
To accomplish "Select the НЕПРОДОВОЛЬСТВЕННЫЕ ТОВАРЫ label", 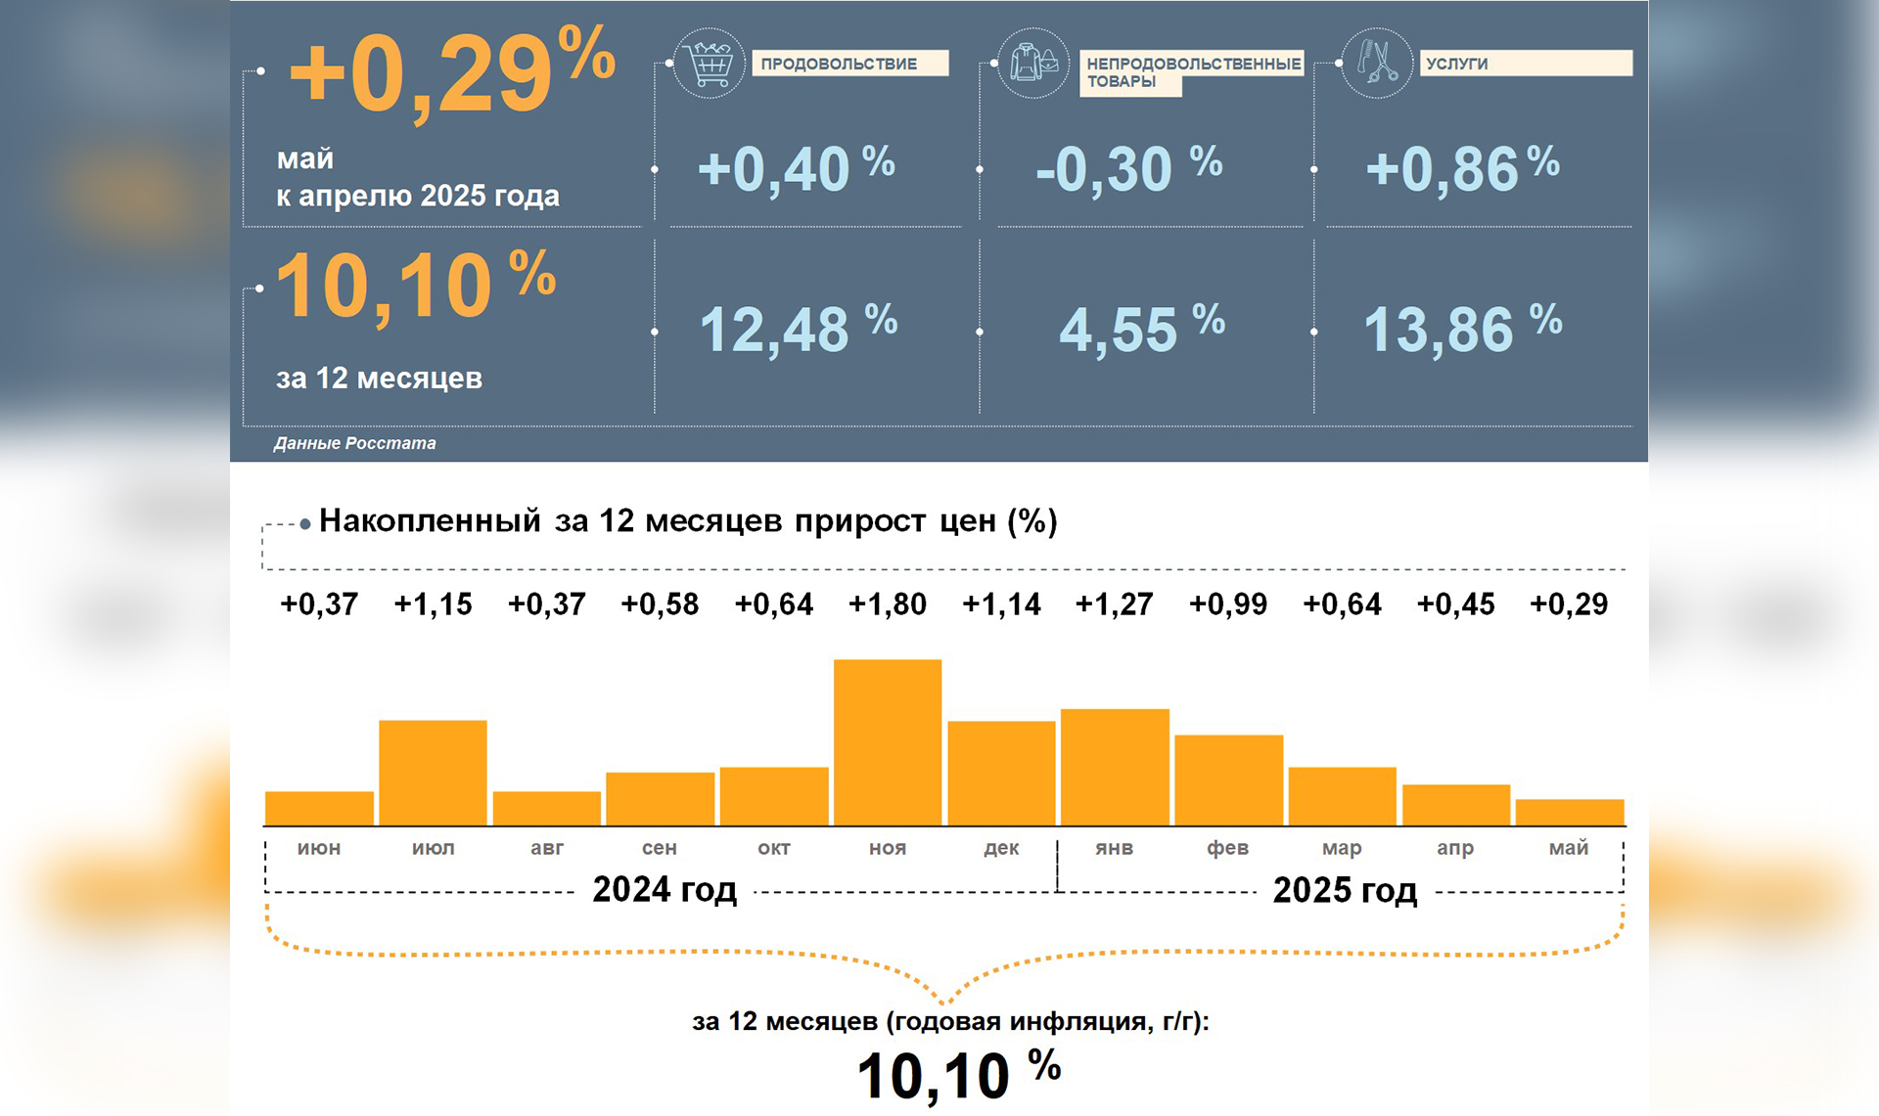I will (1193, 71).
